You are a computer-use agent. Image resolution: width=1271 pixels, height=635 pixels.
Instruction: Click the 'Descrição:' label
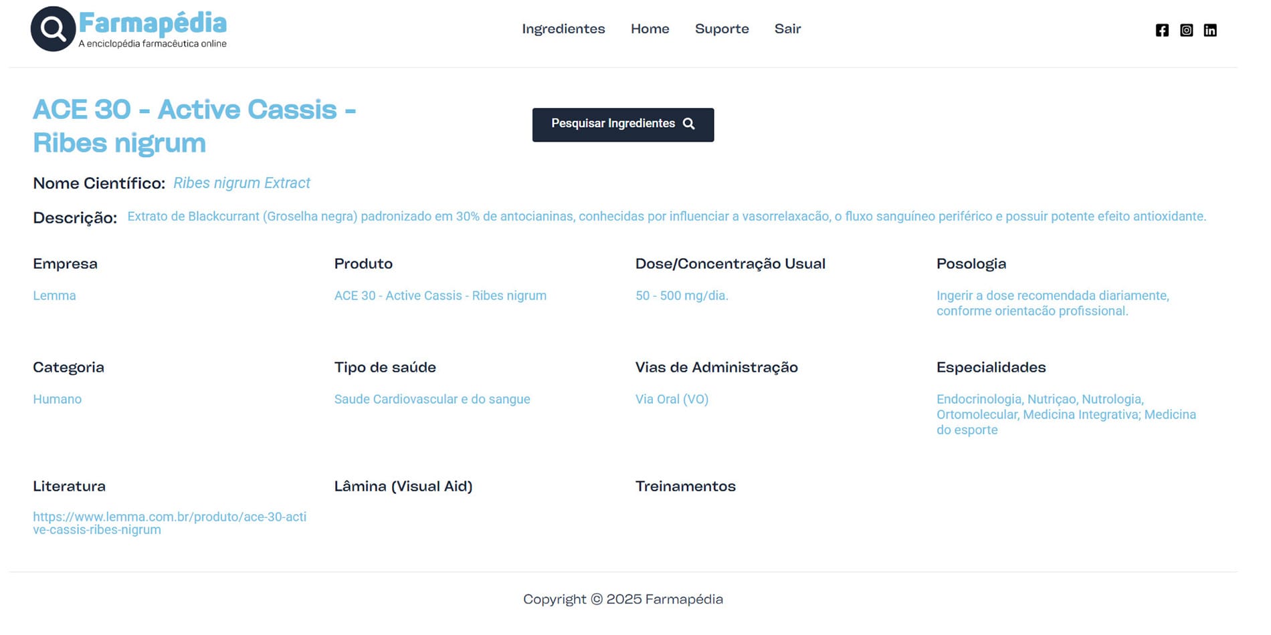(x=75, y=218)
